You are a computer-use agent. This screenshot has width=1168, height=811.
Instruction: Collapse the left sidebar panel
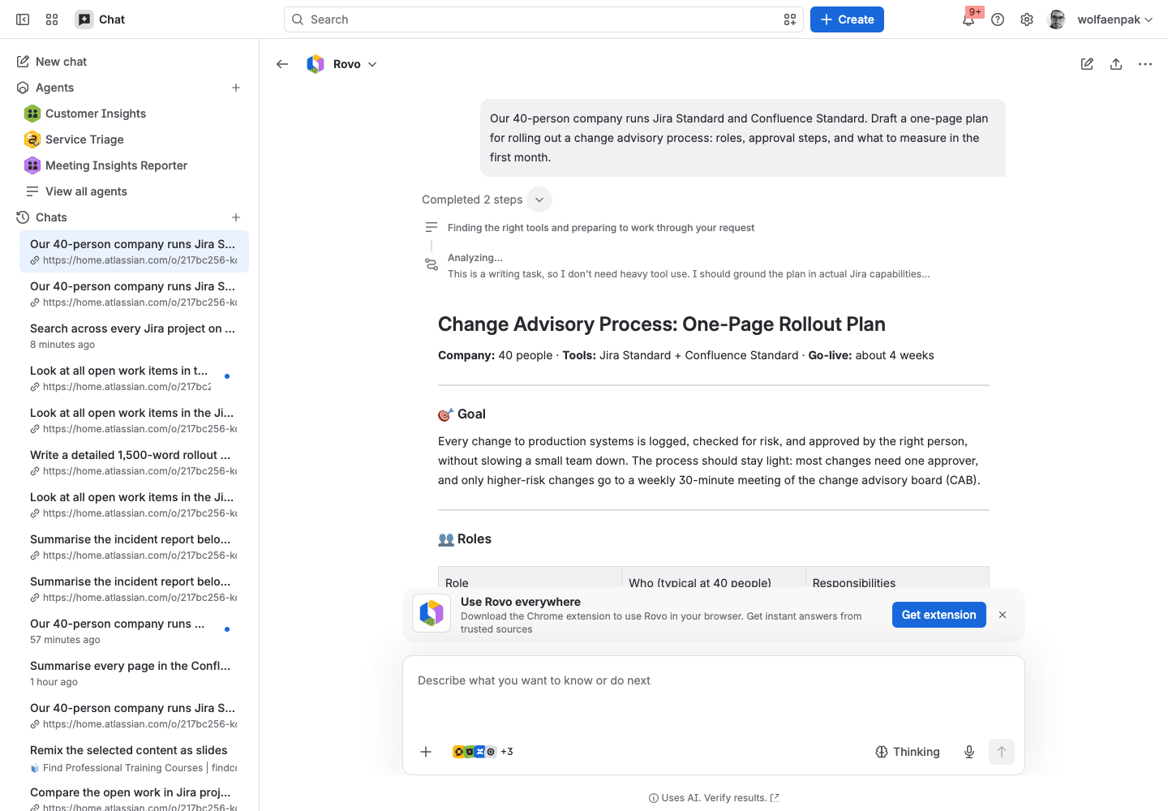pyautogui.click(x=23, y=19)
